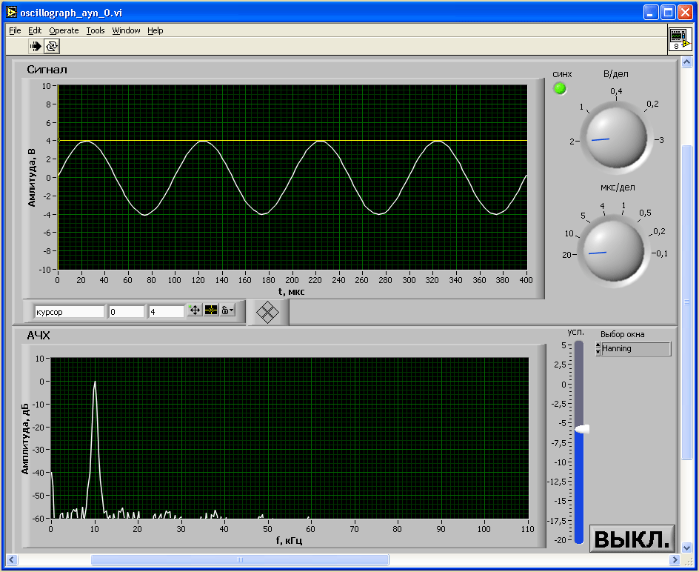Viewport: 699px width, 572px height.
Task: Click the Hanning window increment arrow
Action: click(598, 345)
